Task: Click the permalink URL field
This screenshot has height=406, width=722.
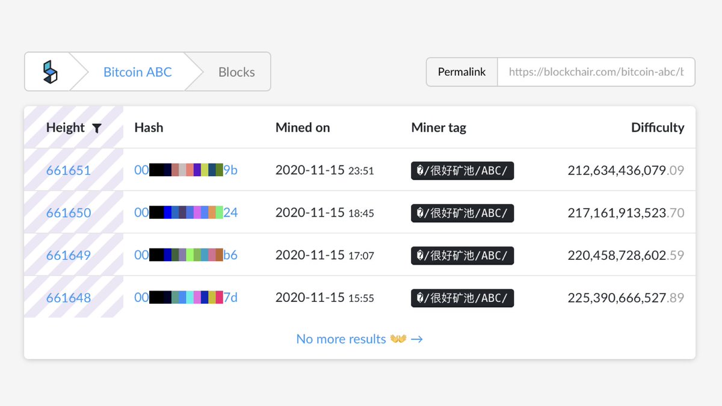Action: coord(596,72)
